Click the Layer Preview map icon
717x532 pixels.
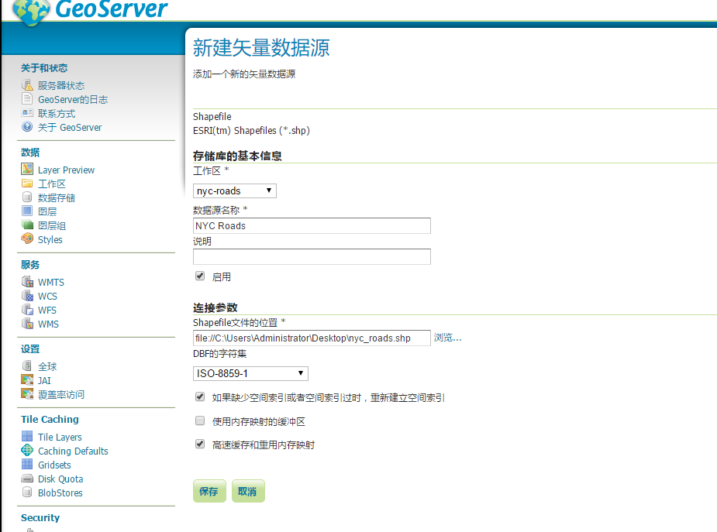(x=27, y=169)
